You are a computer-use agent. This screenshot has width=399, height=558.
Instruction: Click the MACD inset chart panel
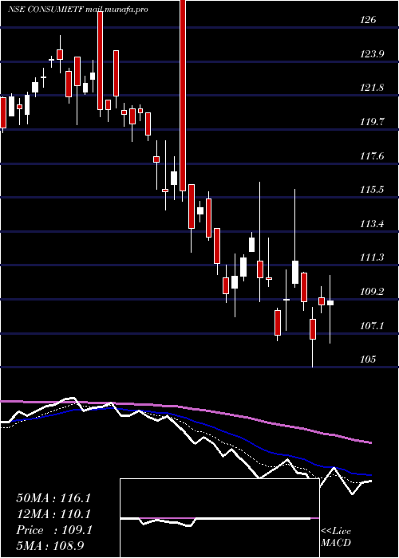click(x=219, y=518)
